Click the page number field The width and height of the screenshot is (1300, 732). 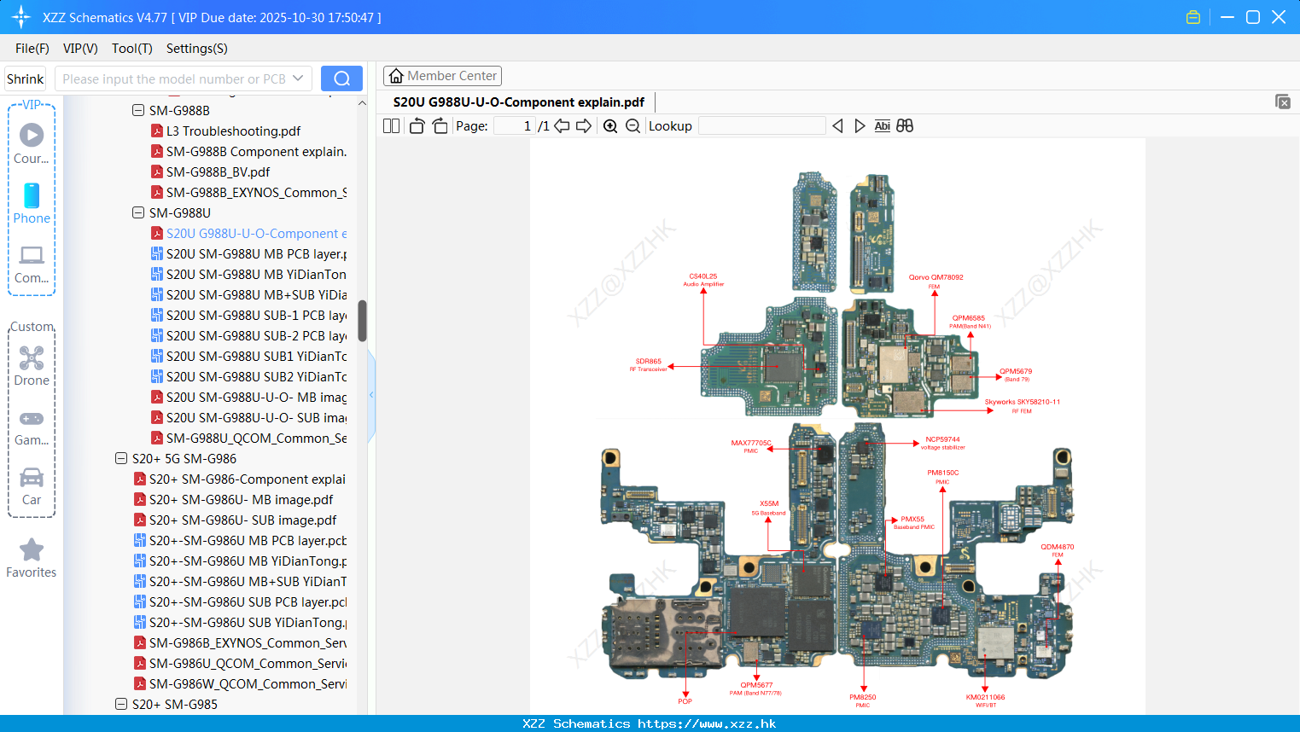(515, 126)
